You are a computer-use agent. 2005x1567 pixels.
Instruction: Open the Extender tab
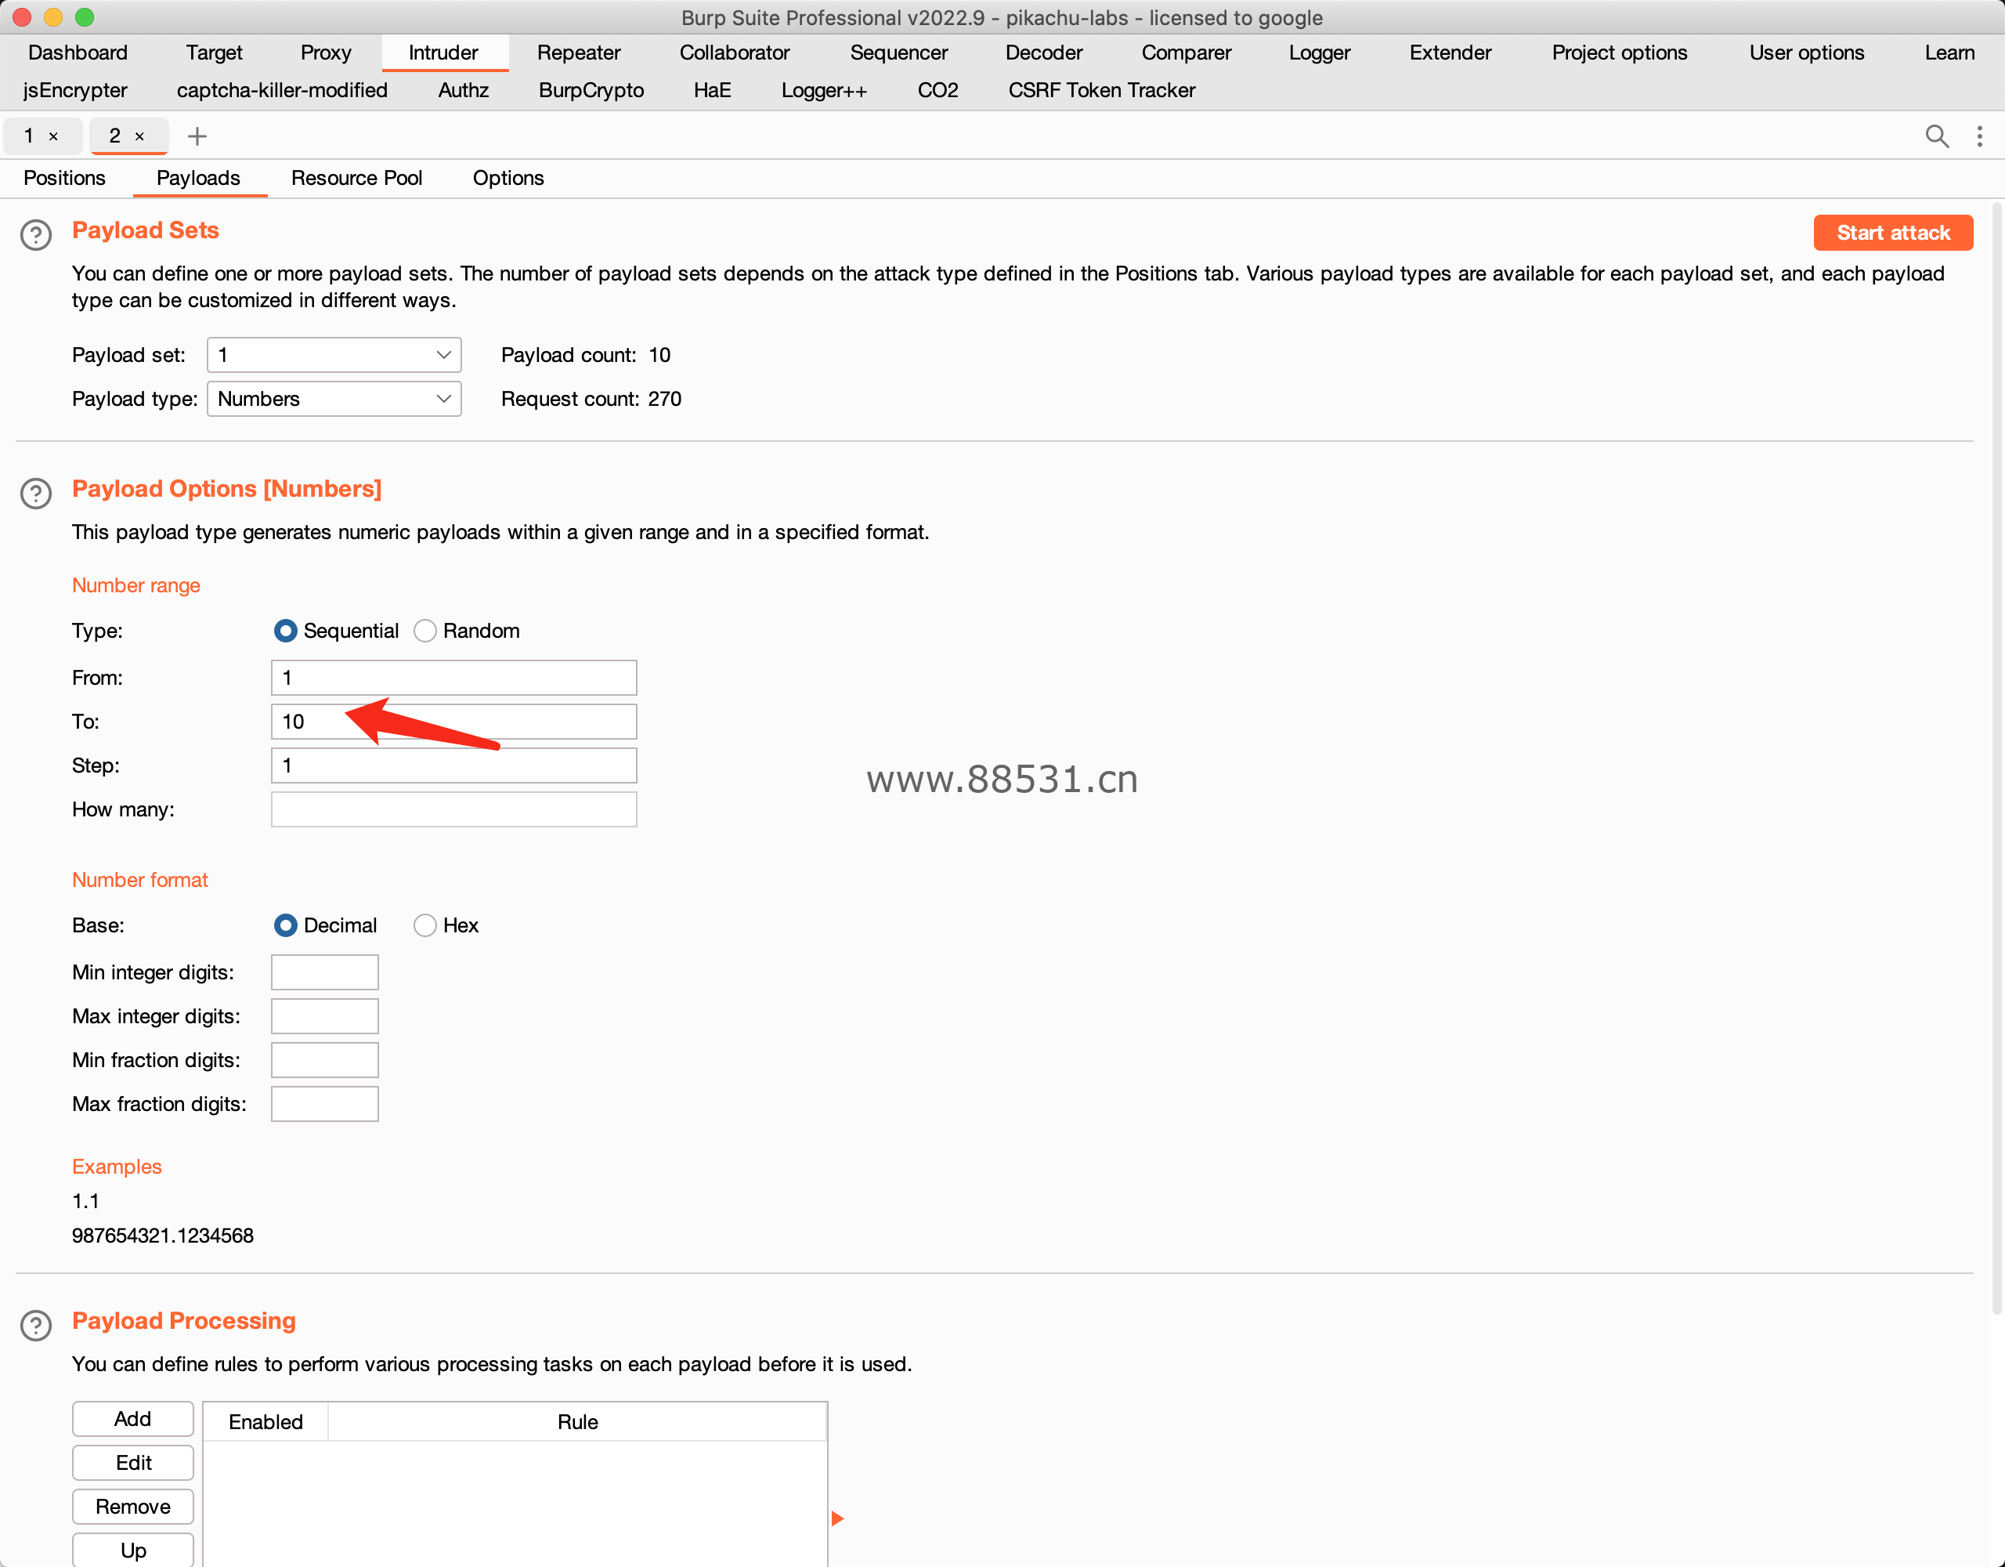pyautogui.click(x=1450, y=52)
